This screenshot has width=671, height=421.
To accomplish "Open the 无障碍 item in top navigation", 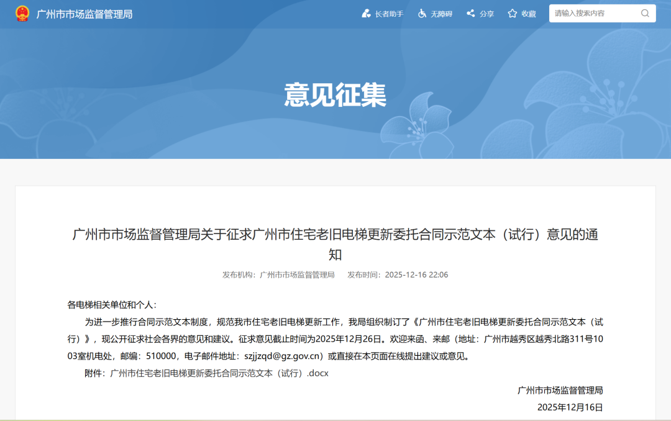I will click(440, 13).
